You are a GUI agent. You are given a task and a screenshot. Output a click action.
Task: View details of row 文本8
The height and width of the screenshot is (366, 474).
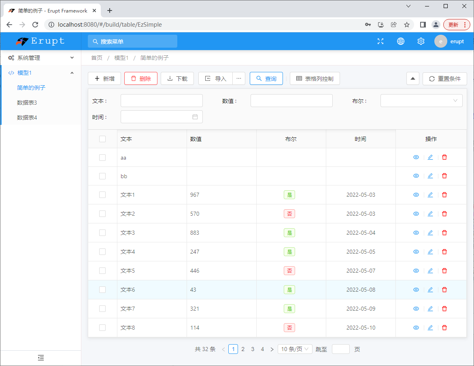click(416, 328)
